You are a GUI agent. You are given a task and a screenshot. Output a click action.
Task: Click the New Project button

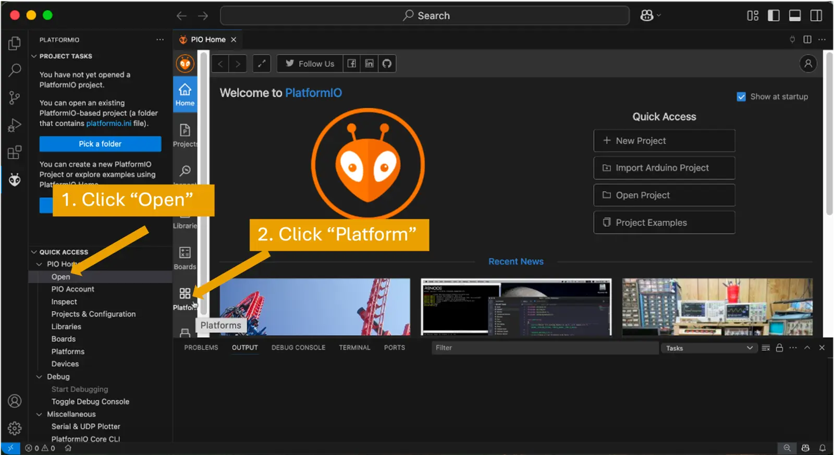pos(664,141)
